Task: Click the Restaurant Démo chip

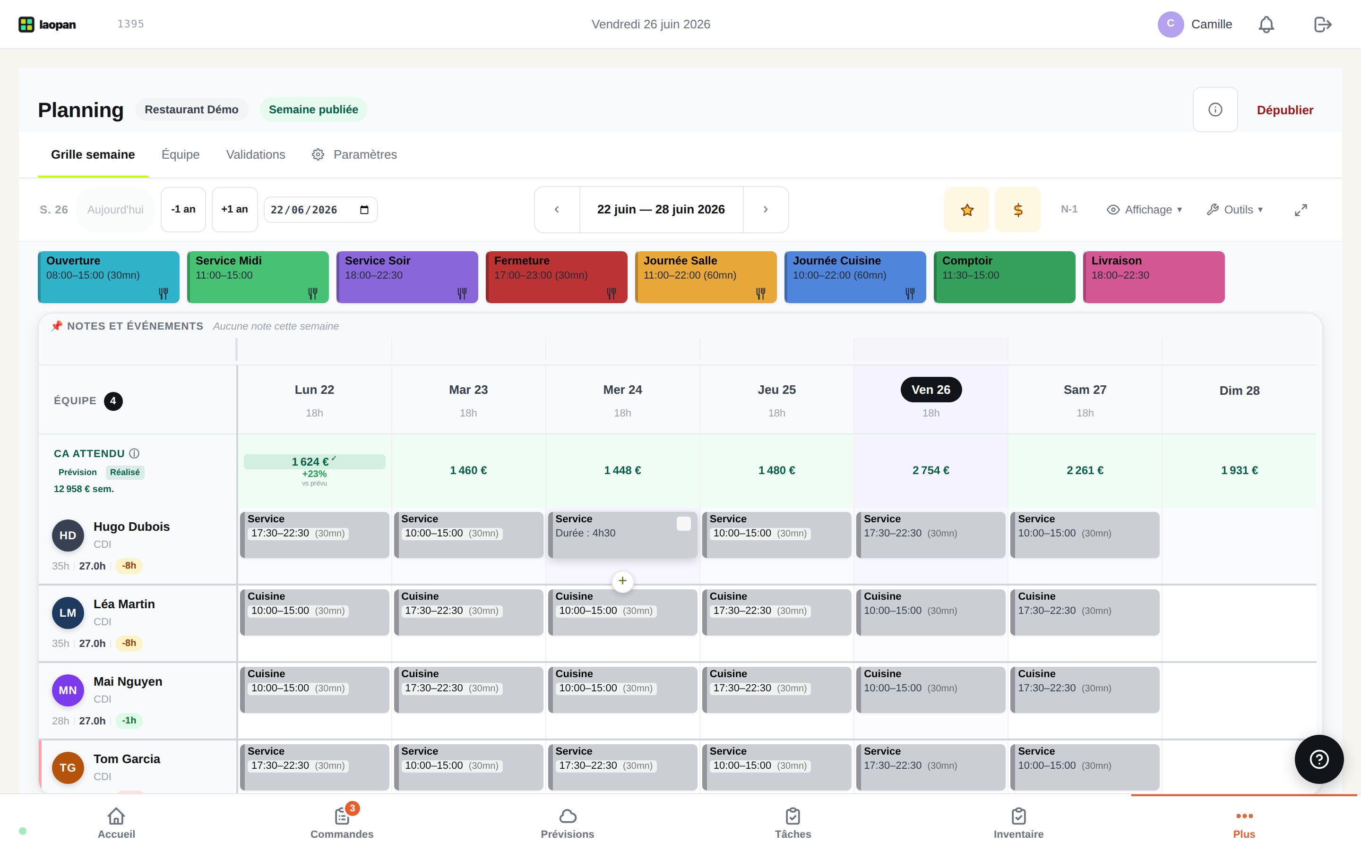Action: [x=191, y=110]
